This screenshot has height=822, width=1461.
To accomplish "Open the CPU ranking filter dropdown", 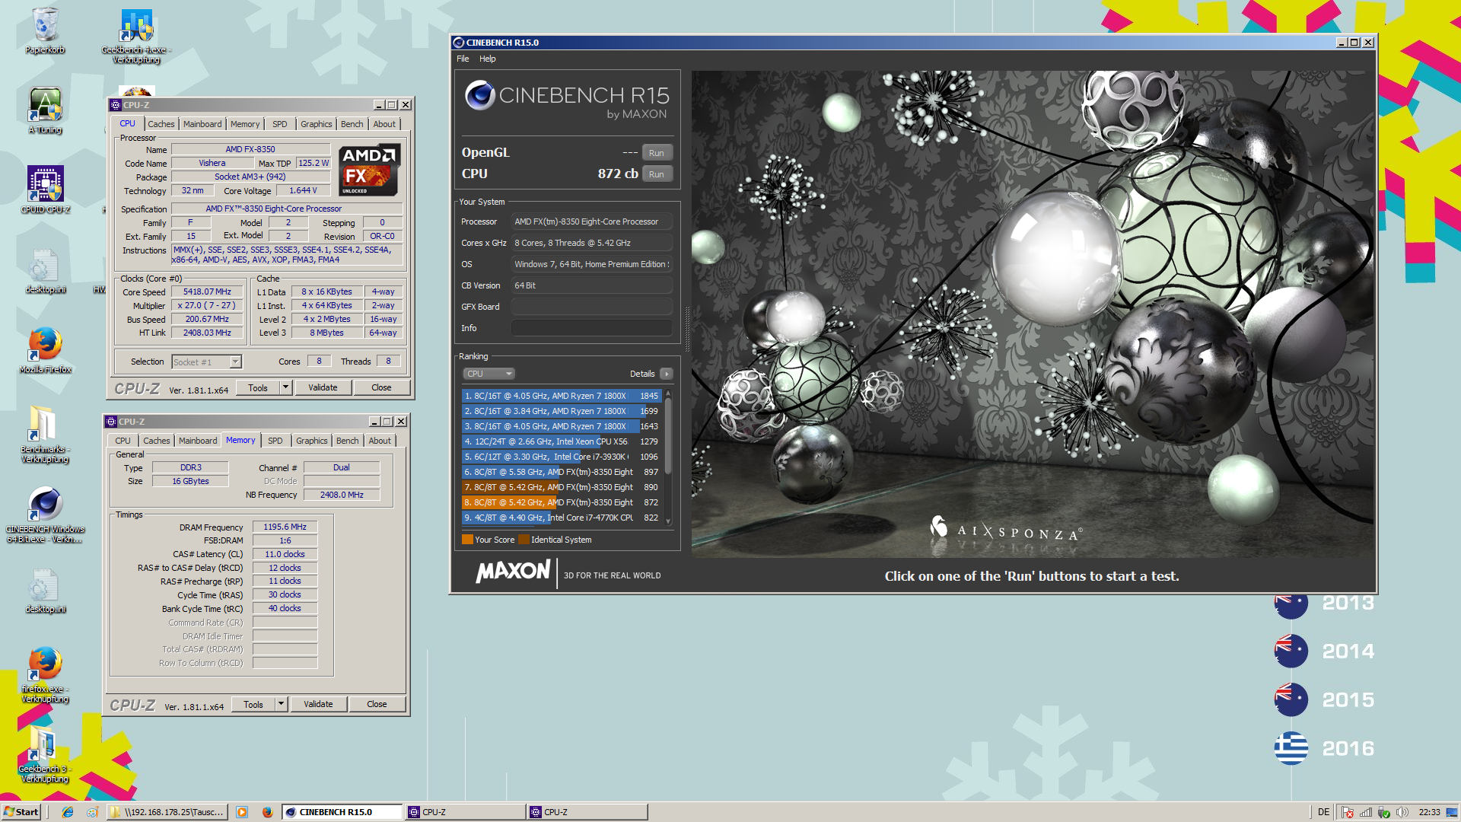I will [489, 374].
